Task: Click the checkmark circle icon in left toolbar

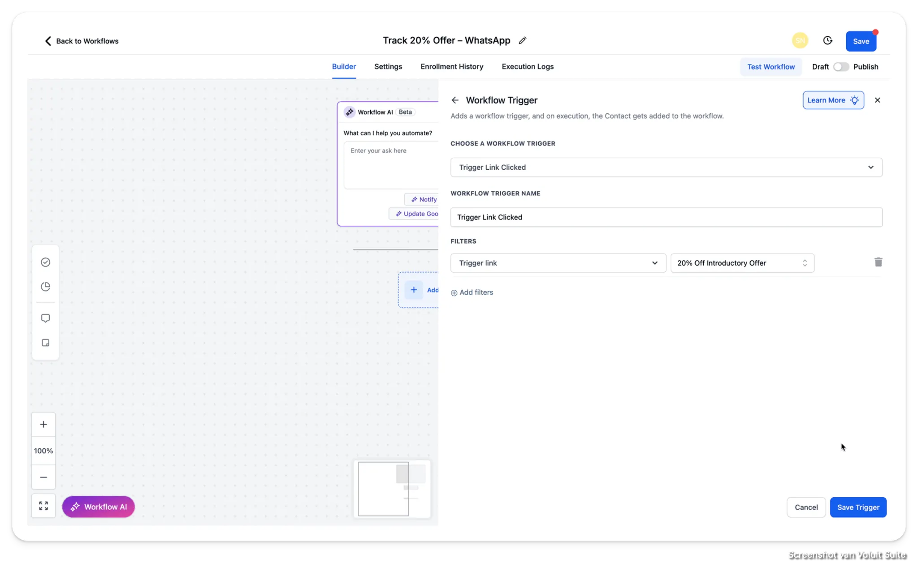Action: (x=45, y=262)
